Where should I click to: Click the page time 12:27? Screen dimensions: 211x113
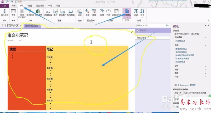(21, 40)
